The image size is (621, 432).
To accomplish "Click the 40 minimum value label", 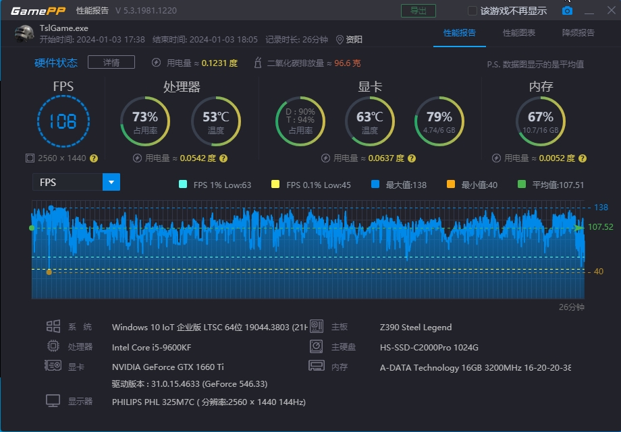I will pos(599,272).
